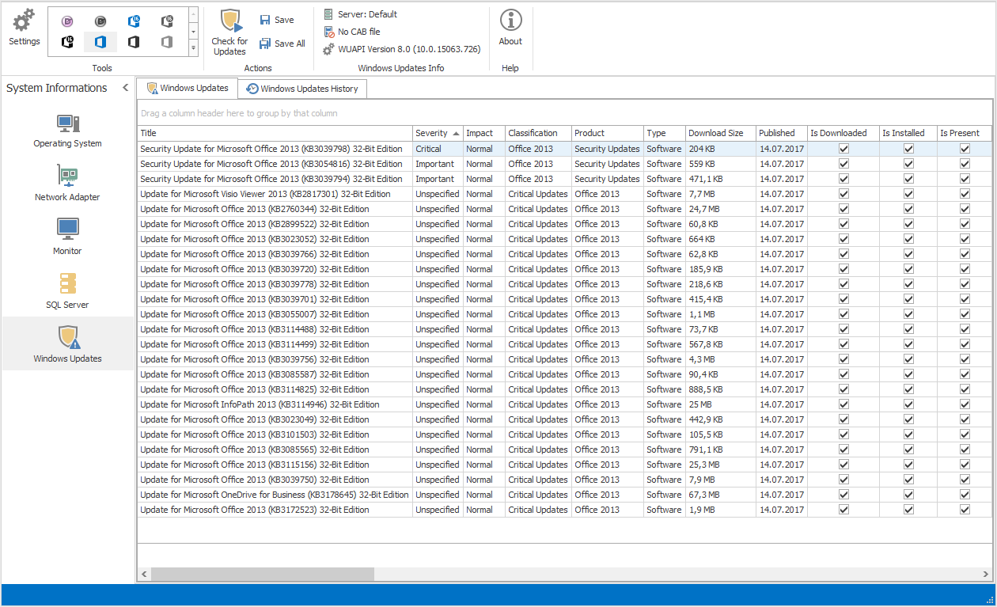Image resolution: width=997 pixels, height=607 pixels.
Task: Select the title containing "KB3039798"
Action: 271,149
